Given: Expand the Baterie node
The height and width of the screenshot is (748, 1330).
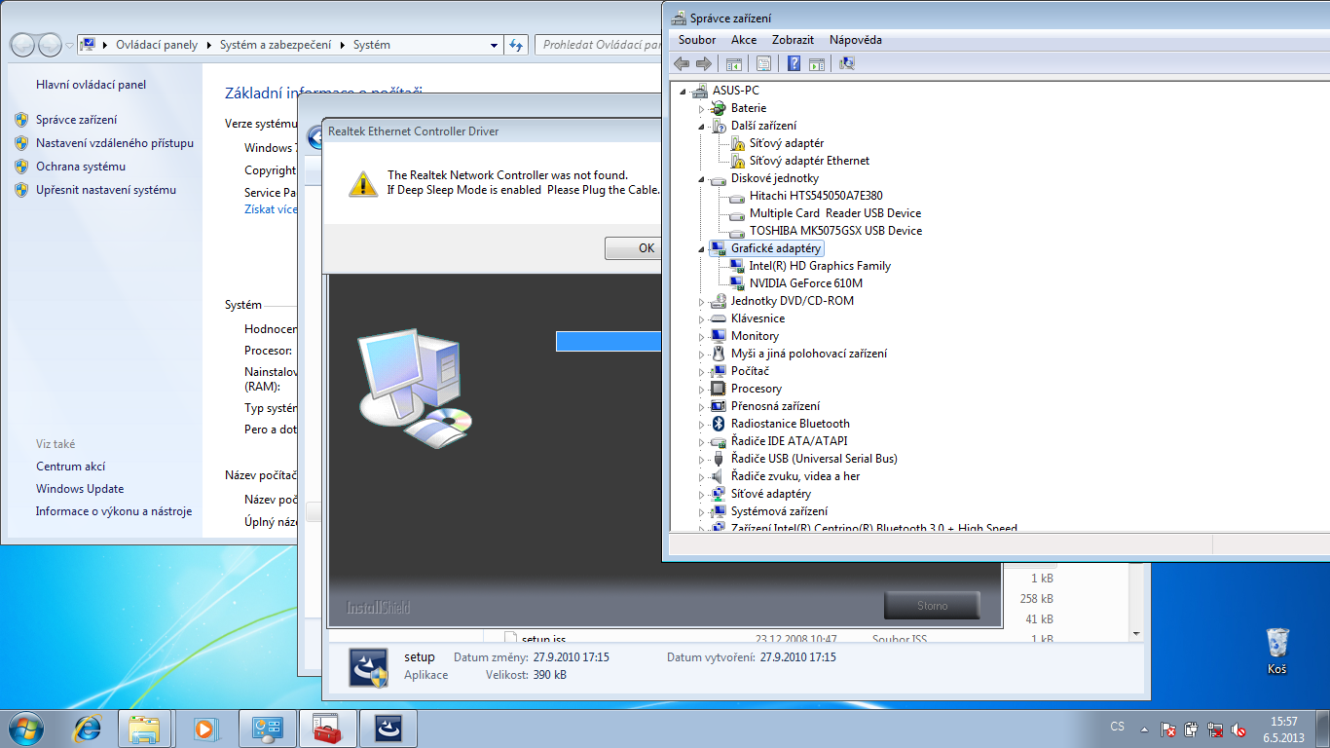Looking at the screenshot, I should click(701, 108).
